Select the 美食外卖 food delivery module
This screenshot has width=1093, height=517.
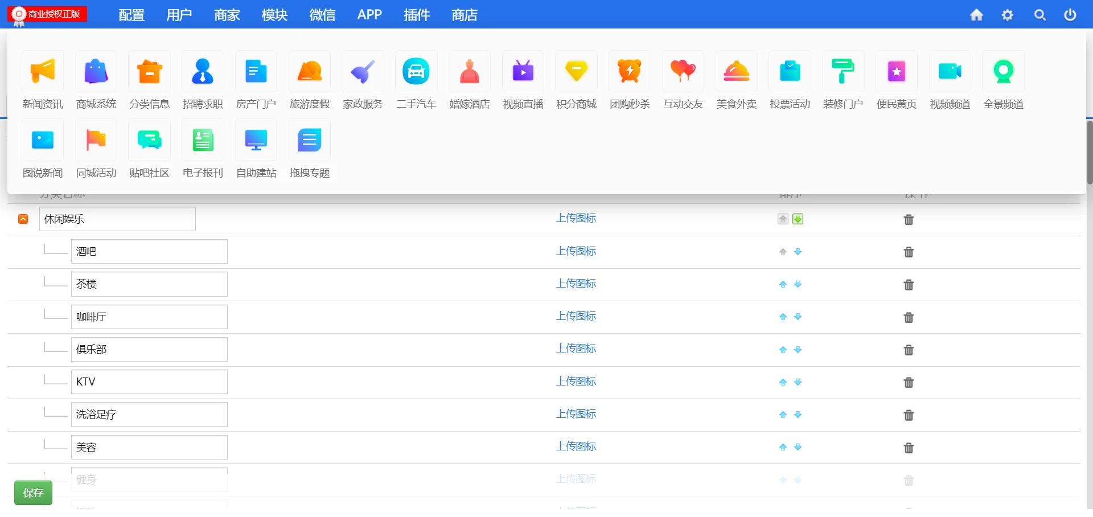point(736,72)
